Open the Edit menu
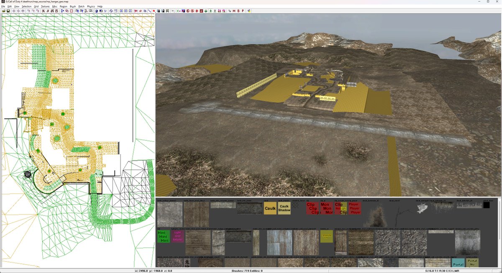 9,7
